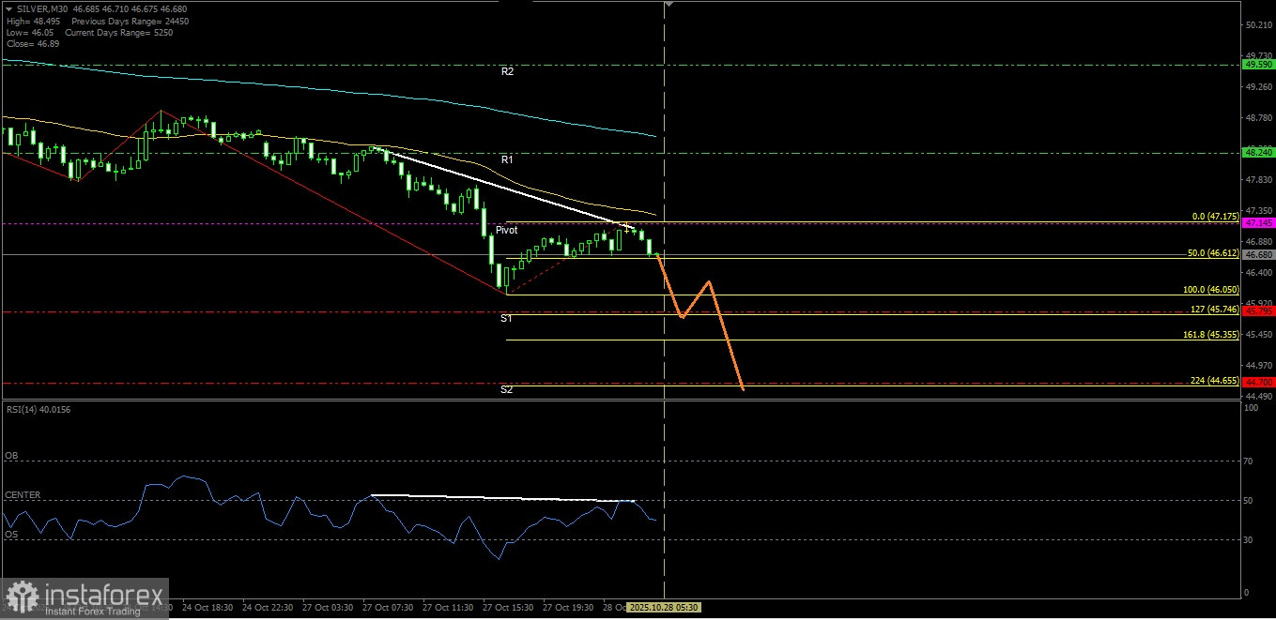
Task: Click the 27 Oct 11:30 time label
Action: pos(447,607)
